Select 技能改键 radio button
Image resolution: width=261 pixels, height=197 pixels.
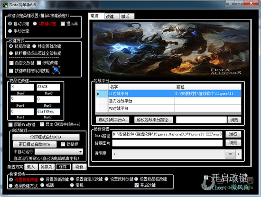[x=11, y=46]
